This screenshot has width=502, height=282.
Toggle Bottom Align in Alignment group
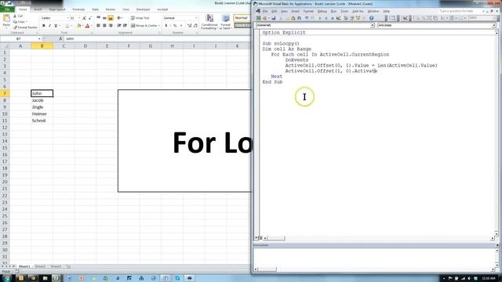click(111, 18)
